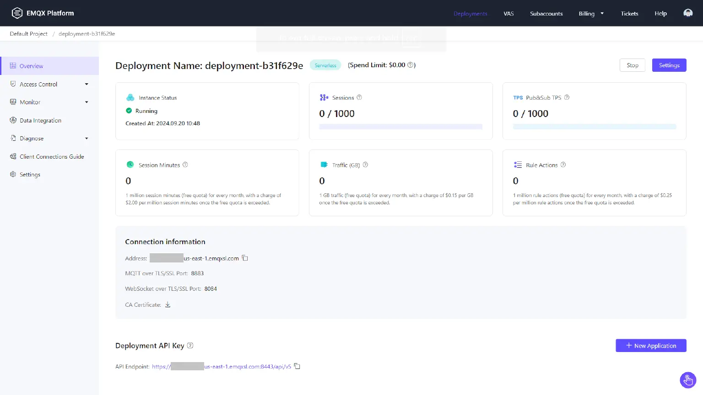Open the Billing dropdown menu
The height and width of the screenshot is (395, 703).
coord(590,13)
